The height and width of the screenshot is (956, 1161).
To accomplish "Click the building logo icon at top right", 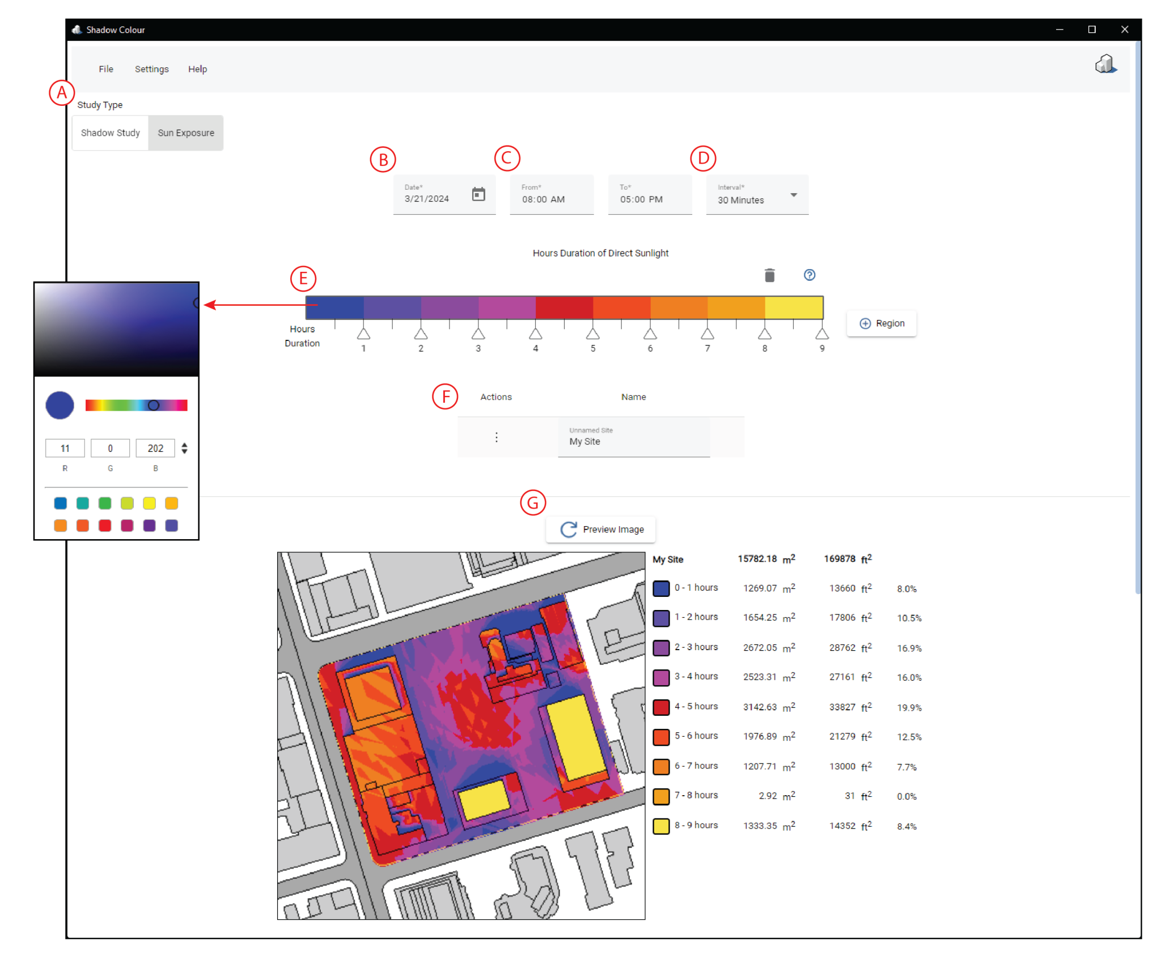I will (1104, 63).
